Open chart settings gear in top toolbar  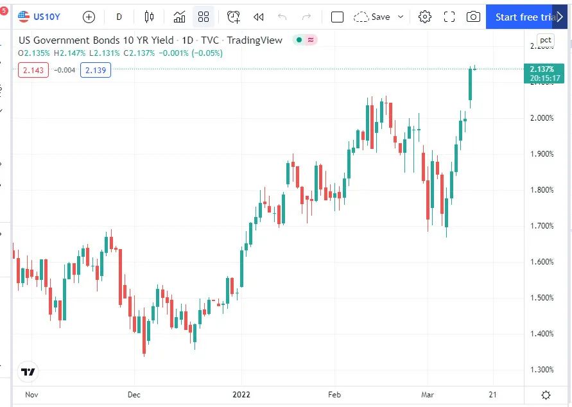click(x=425, y=17)
